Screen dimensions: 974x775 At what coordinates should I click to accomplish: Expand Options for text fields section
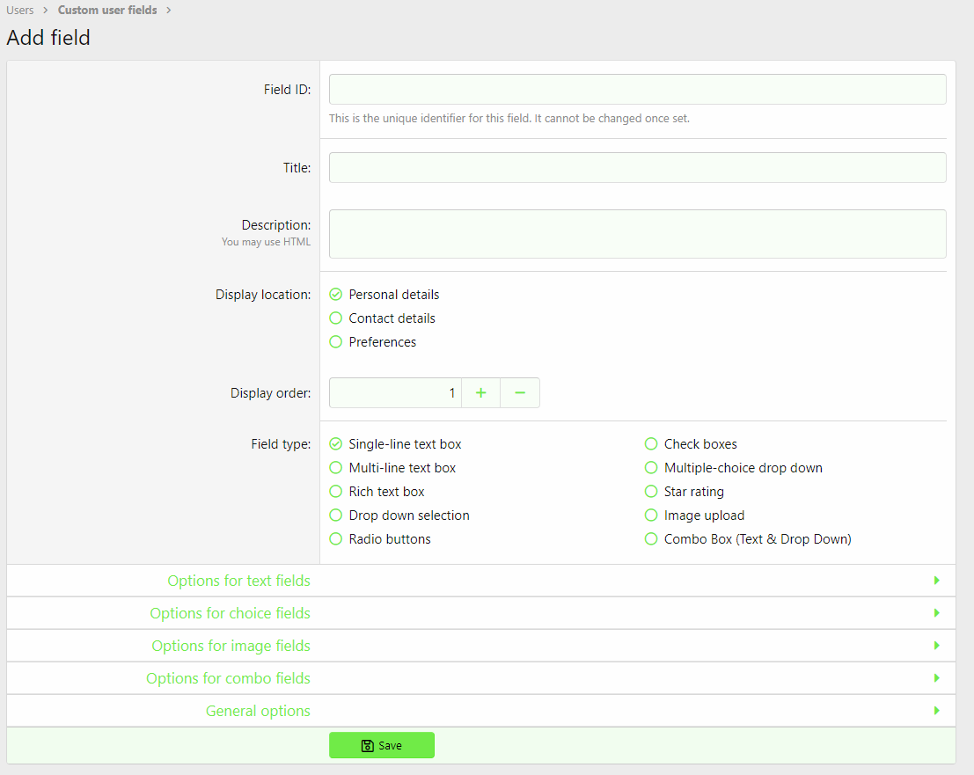[480, 581]
